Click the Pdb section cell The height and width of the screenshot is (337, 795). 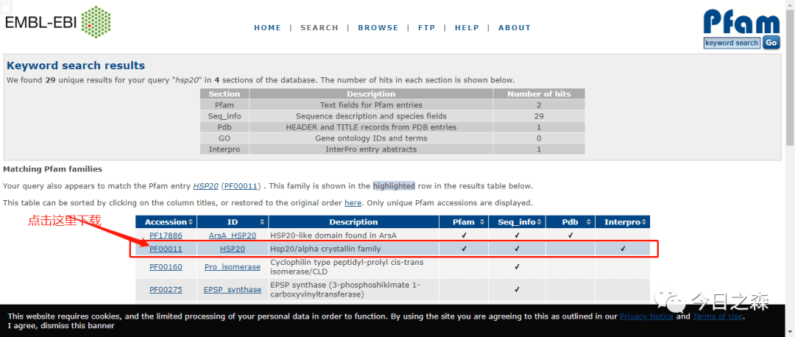225,127
